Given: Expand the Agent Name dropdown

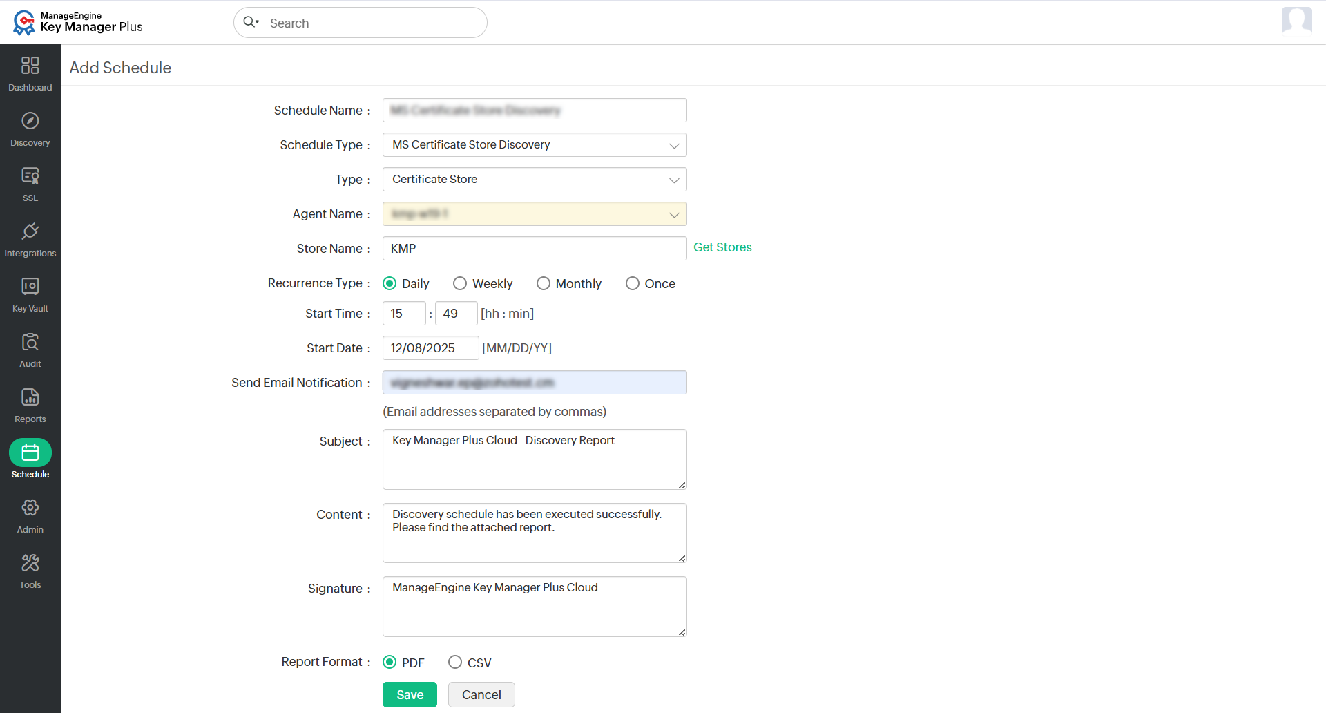Looking at the screenshot, I should click(535, 214).
